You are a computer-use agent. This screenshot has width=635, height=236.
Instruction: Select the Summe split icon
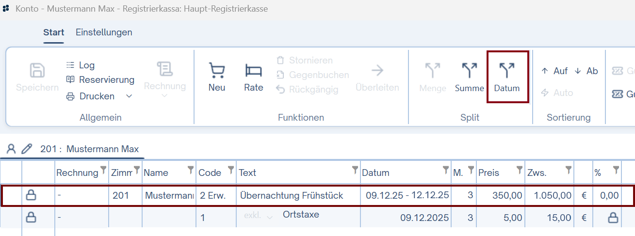coord(469,71)
